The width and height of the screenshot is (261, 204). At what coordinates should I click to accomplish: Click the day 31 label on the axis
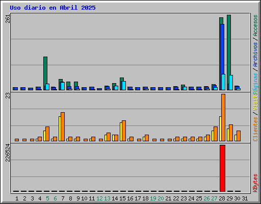(245, 198)
